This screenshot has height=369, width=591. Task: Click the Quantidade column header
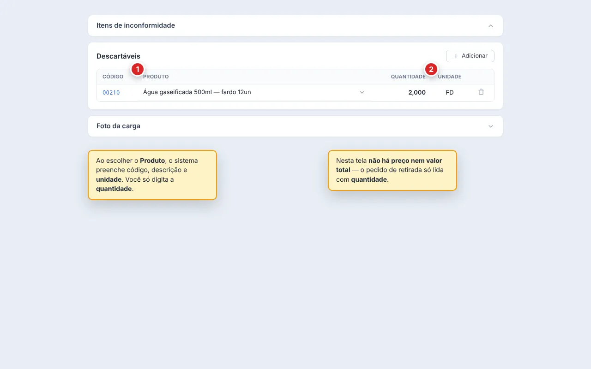408,77
